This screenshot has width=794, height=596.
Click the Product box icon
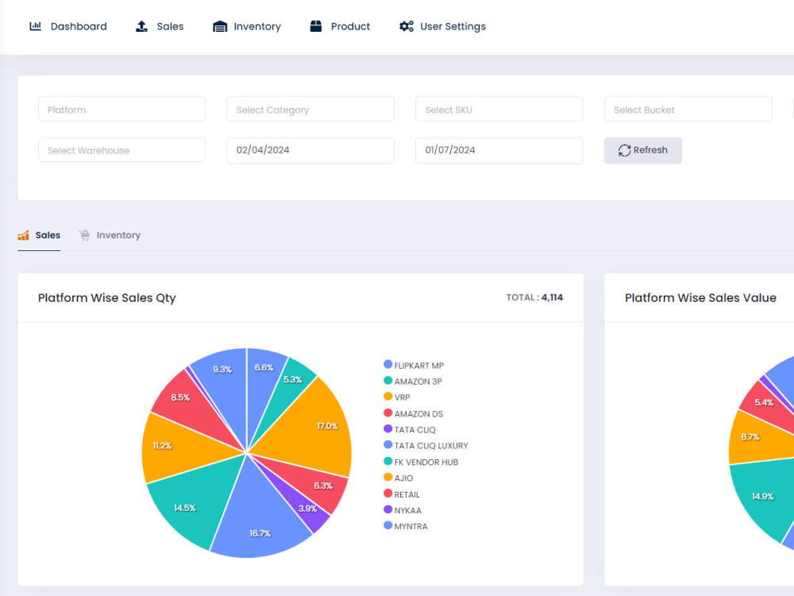[315, 26]
